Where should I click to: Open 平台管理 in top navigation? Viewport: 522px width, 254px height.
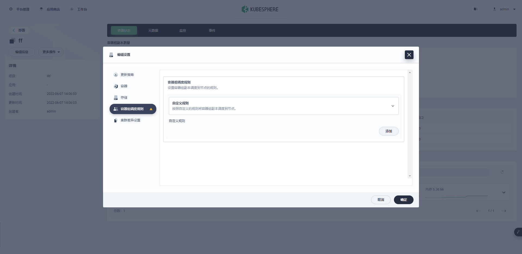(x=19, y=9)
